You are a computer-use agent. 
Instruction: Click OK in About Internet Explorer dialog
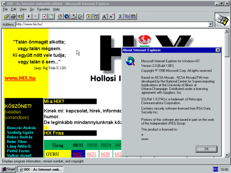[207, 149]
